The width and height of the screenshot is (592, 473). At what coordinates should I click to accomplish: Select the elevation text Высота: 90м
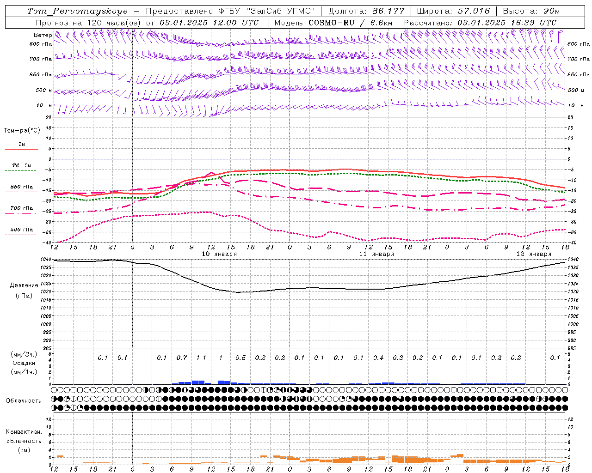point(531,11)
